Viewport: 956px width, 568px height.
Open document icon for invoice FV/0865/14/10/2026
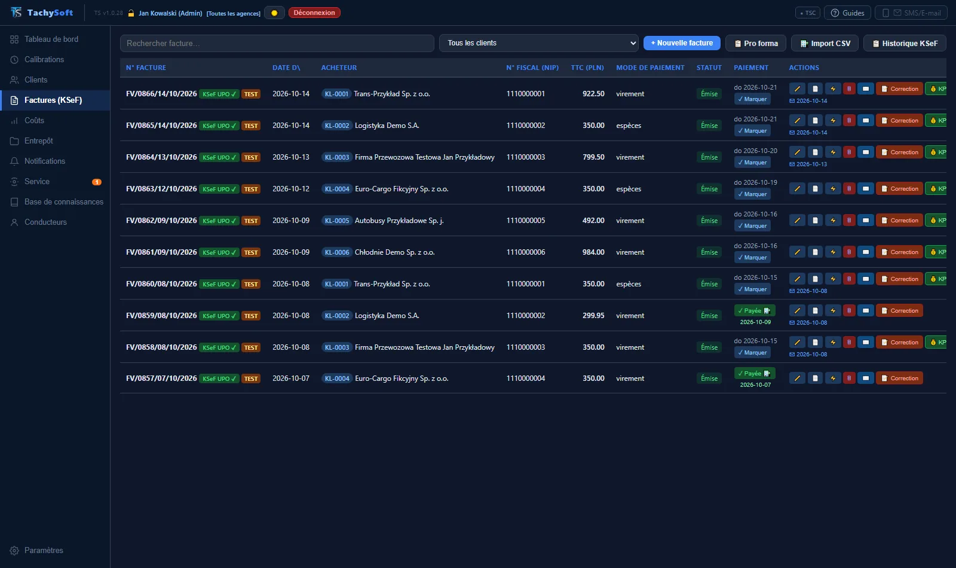(815, 120)
